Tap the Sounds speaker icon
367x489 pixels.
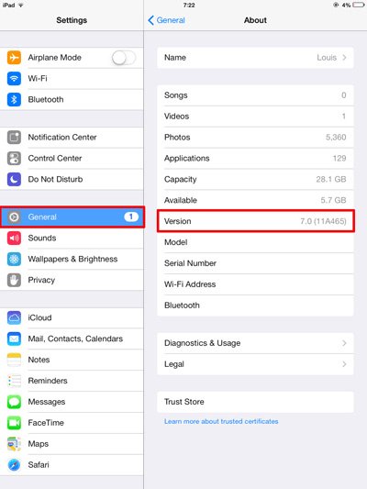(x=14, y=239)
